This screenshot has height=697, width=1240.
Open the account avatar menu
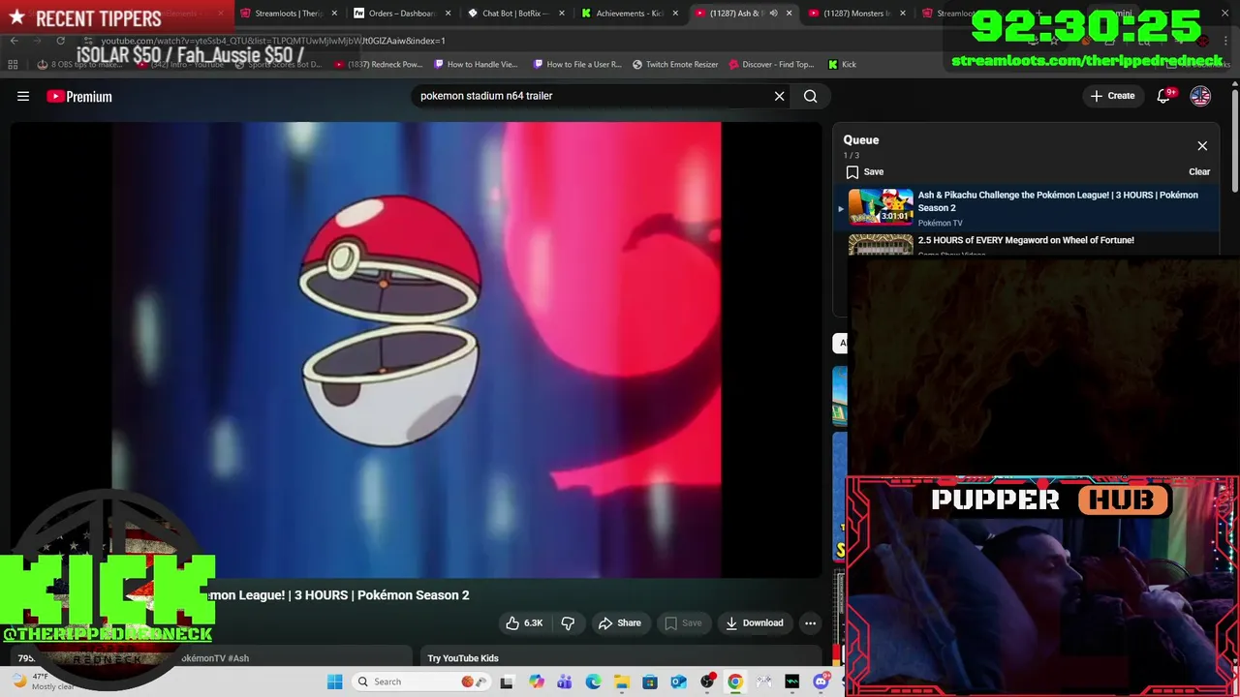pyautogui.click(x=1200, y=96)
